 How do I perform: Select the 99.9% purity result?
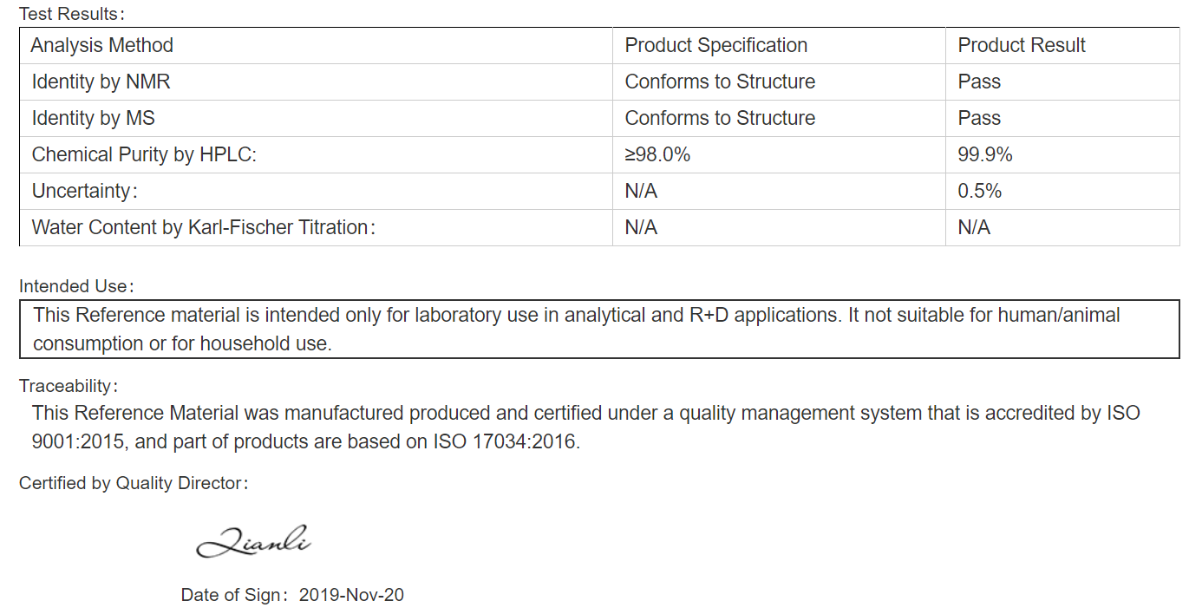[984, 154]
